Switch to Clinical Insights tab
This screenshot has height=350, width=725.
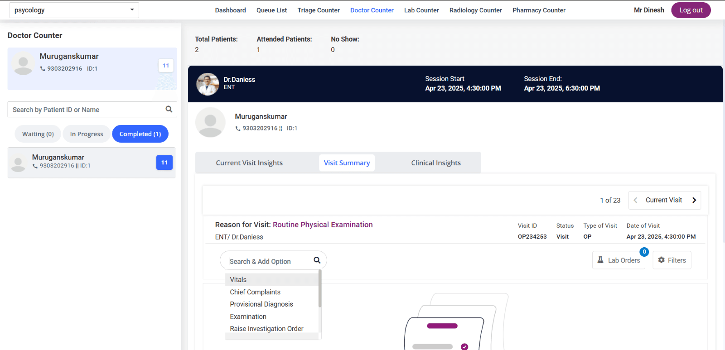(x=435, y=163)
